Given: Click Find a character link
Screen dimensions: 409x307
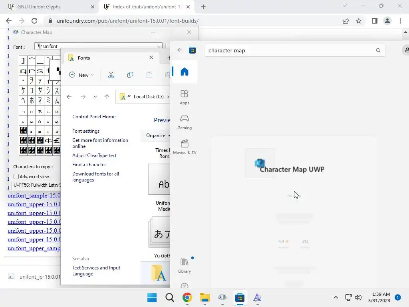Looking at the screenshot, I should tap(89, 165).
